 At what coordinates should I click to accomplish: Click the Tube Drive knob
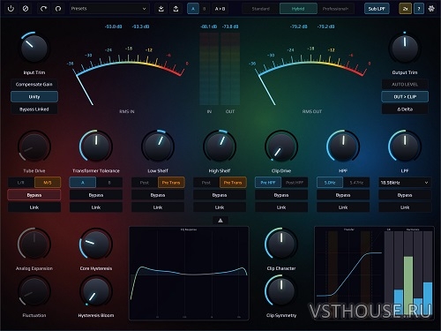[34, 147]
